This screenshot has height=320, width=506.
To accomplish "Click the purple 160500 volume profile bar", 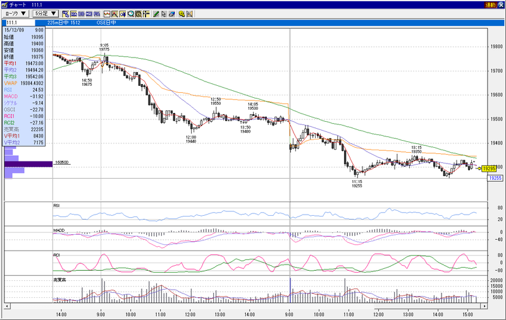I will [28, 164].
